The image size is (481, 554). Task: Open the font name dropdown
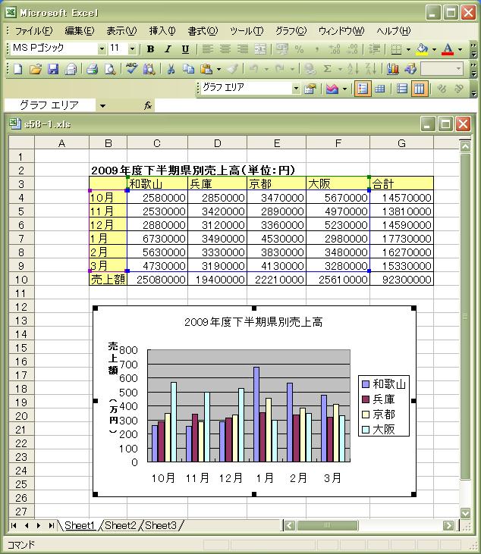click(102, 49)
